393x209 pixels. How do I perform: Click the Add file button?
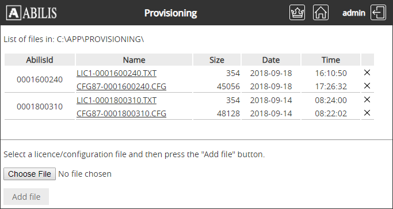26,197
